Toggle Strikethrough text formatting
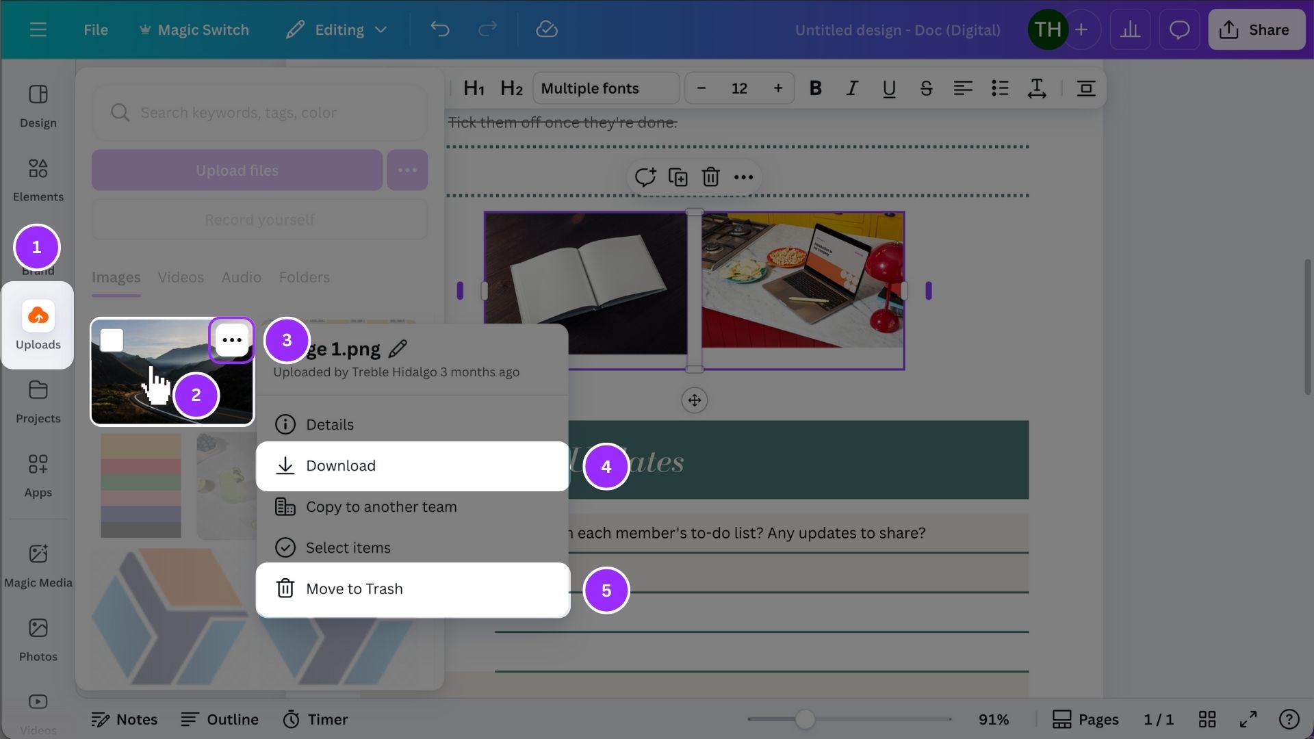This screenshot has height=739, width=1314. [926, 88]
